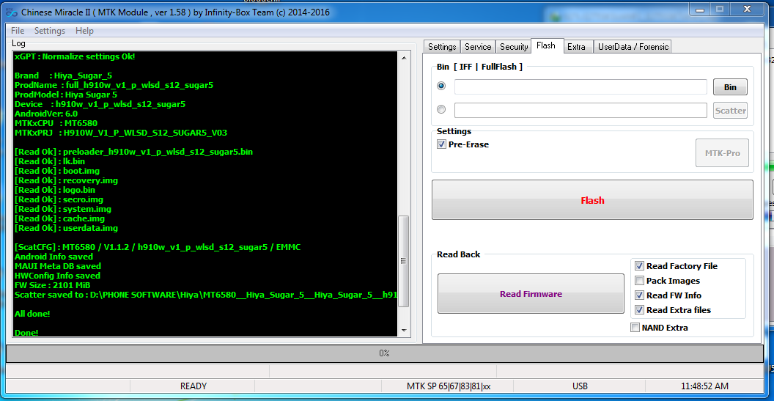The width and height of the screenshot is (774, 401).
Task: Open the Extra tab
Action: click(577, 46)
